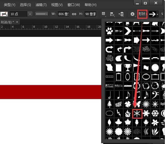
Task: Choose the bass clef music shape
Action: tap(155, 95)
